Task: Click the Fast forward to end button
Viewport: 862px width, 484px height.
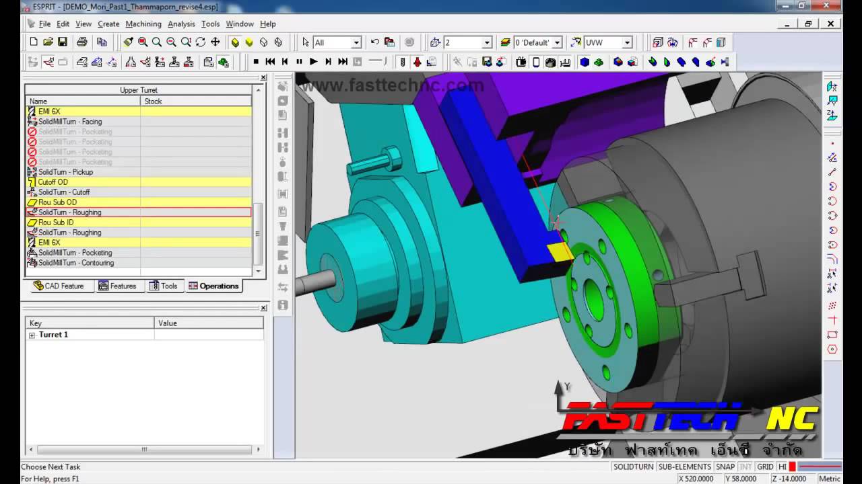Action: [343, 62]
